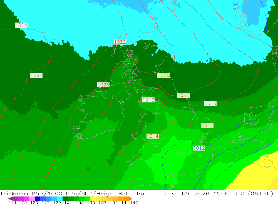Viewport: 278px width, 204px height.
Task: Click the legend value 142
Action: point(134,202)
